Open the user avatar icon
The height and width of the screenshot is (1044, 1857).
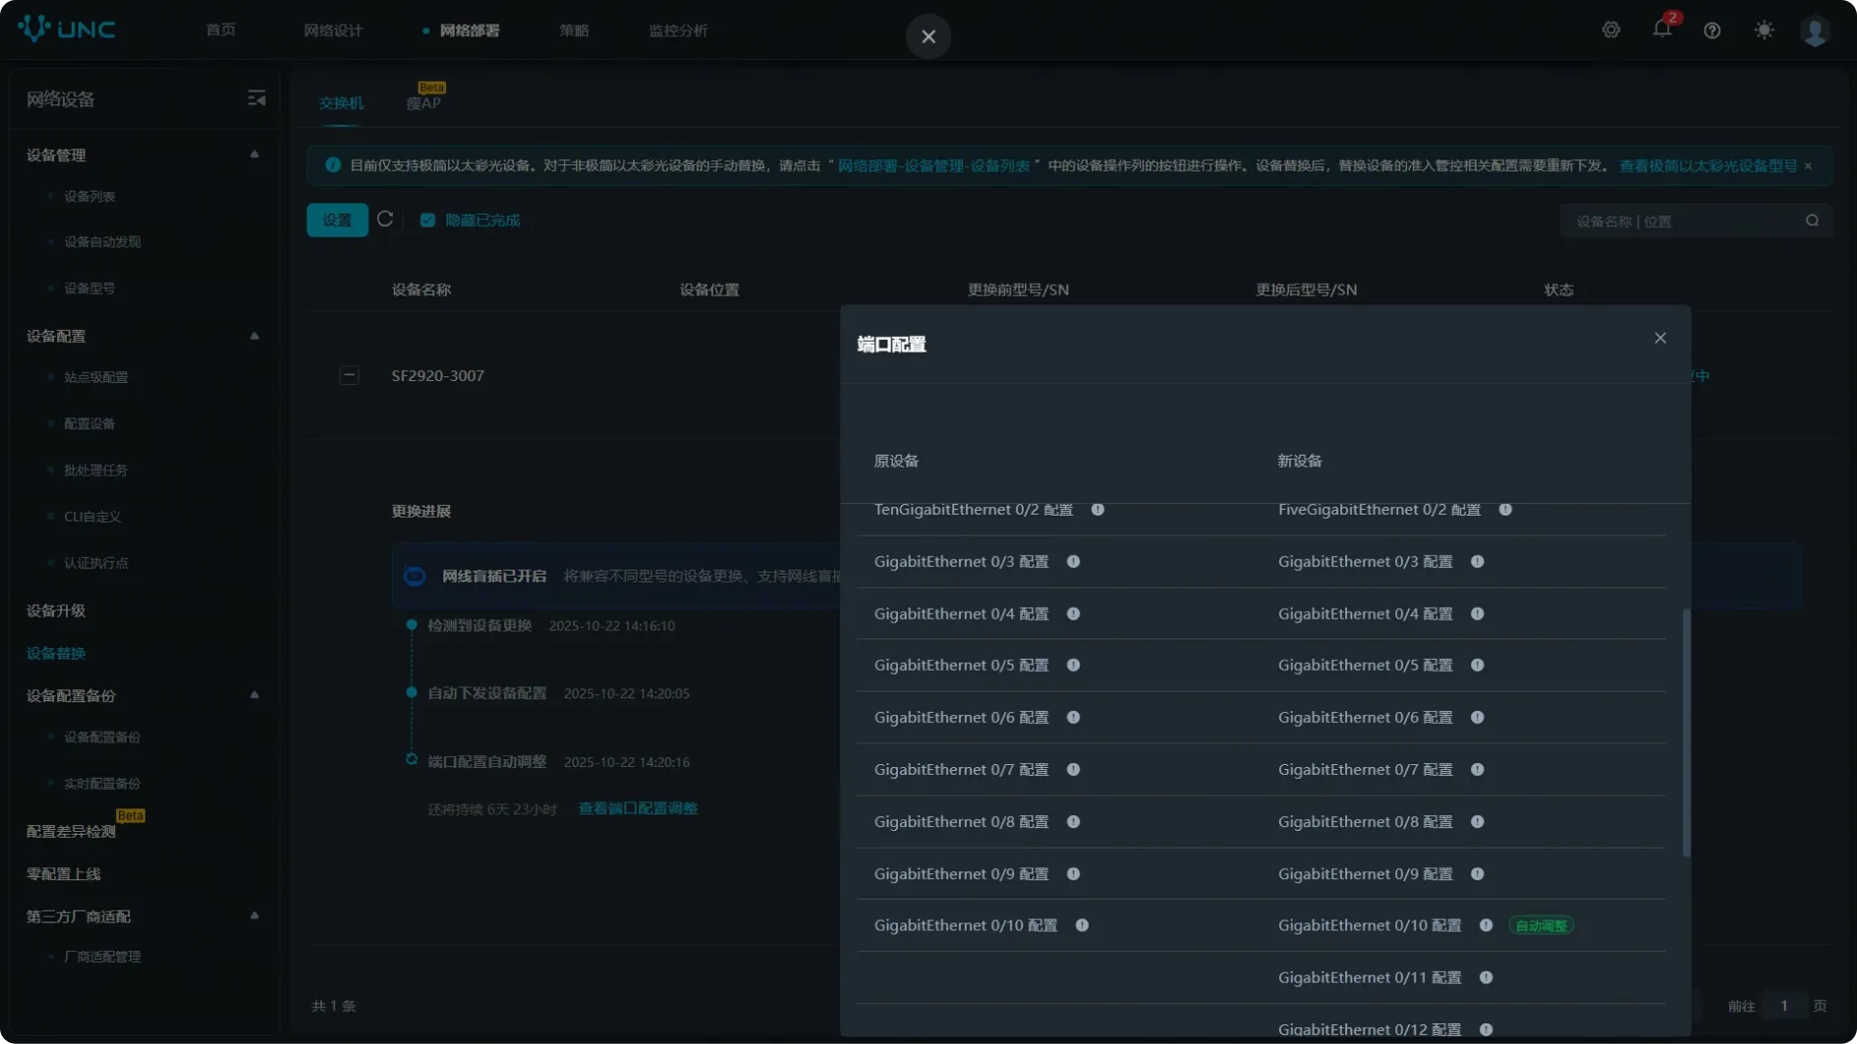[x=1815, y=30]
